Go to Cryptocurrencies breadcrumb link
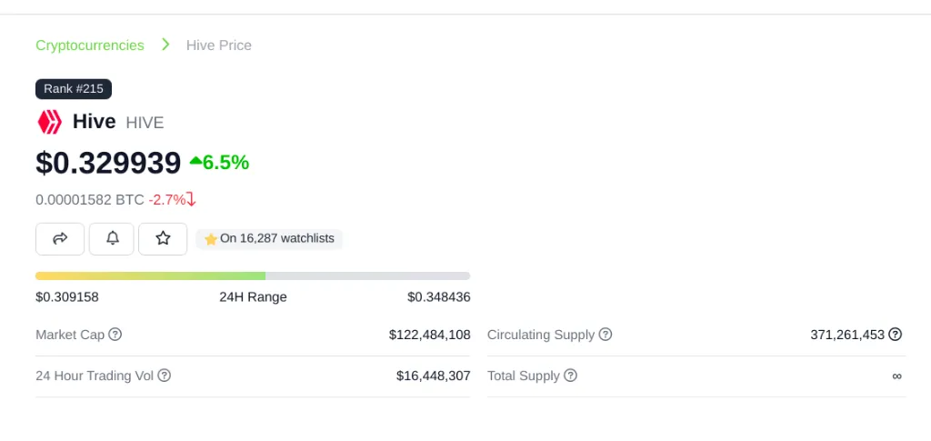Viewport: 931px width, 441px height. click(x=90, y=45)
